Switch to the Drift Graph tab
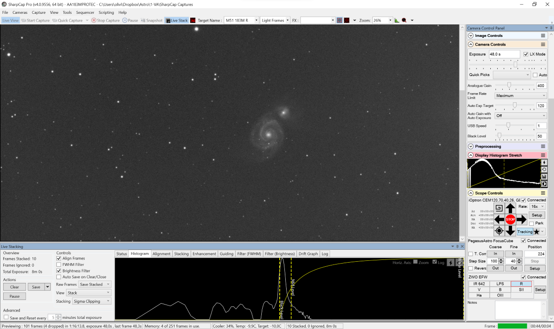The height and width of the screenshot is (329, 554). (x=308, y=254)
